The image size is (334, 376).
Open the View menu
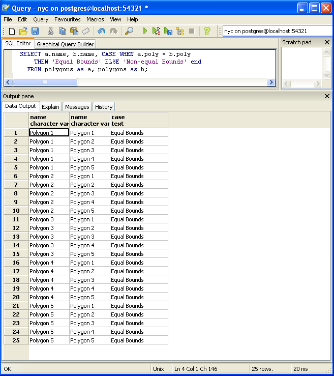coord(115,19)
